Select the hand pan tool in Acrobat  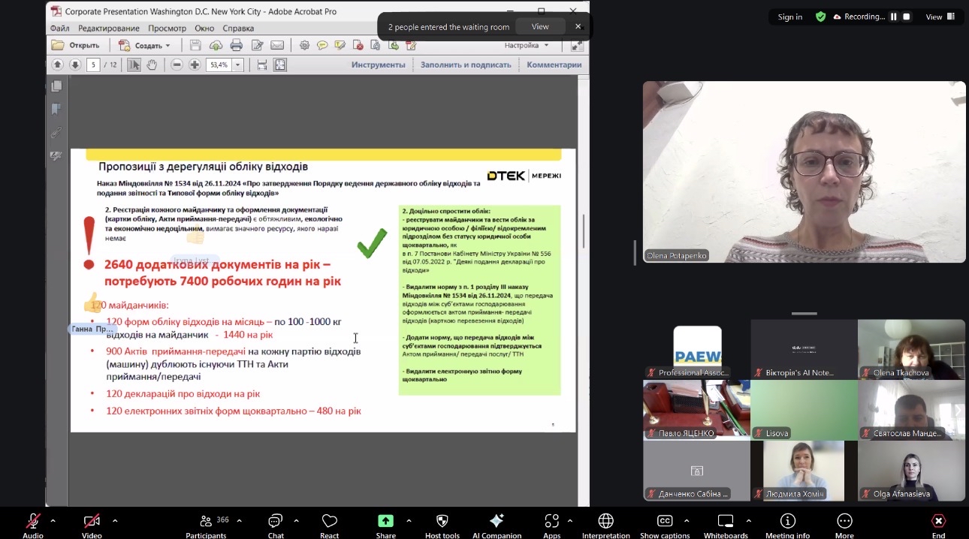(x=152, y=65)
